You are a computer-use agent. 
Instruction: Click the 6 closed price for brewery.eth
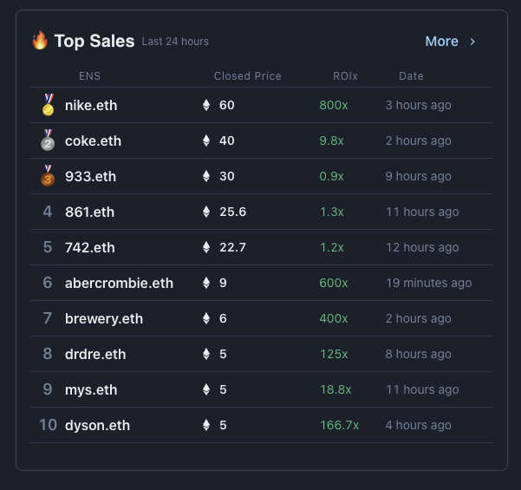point(223,319)
